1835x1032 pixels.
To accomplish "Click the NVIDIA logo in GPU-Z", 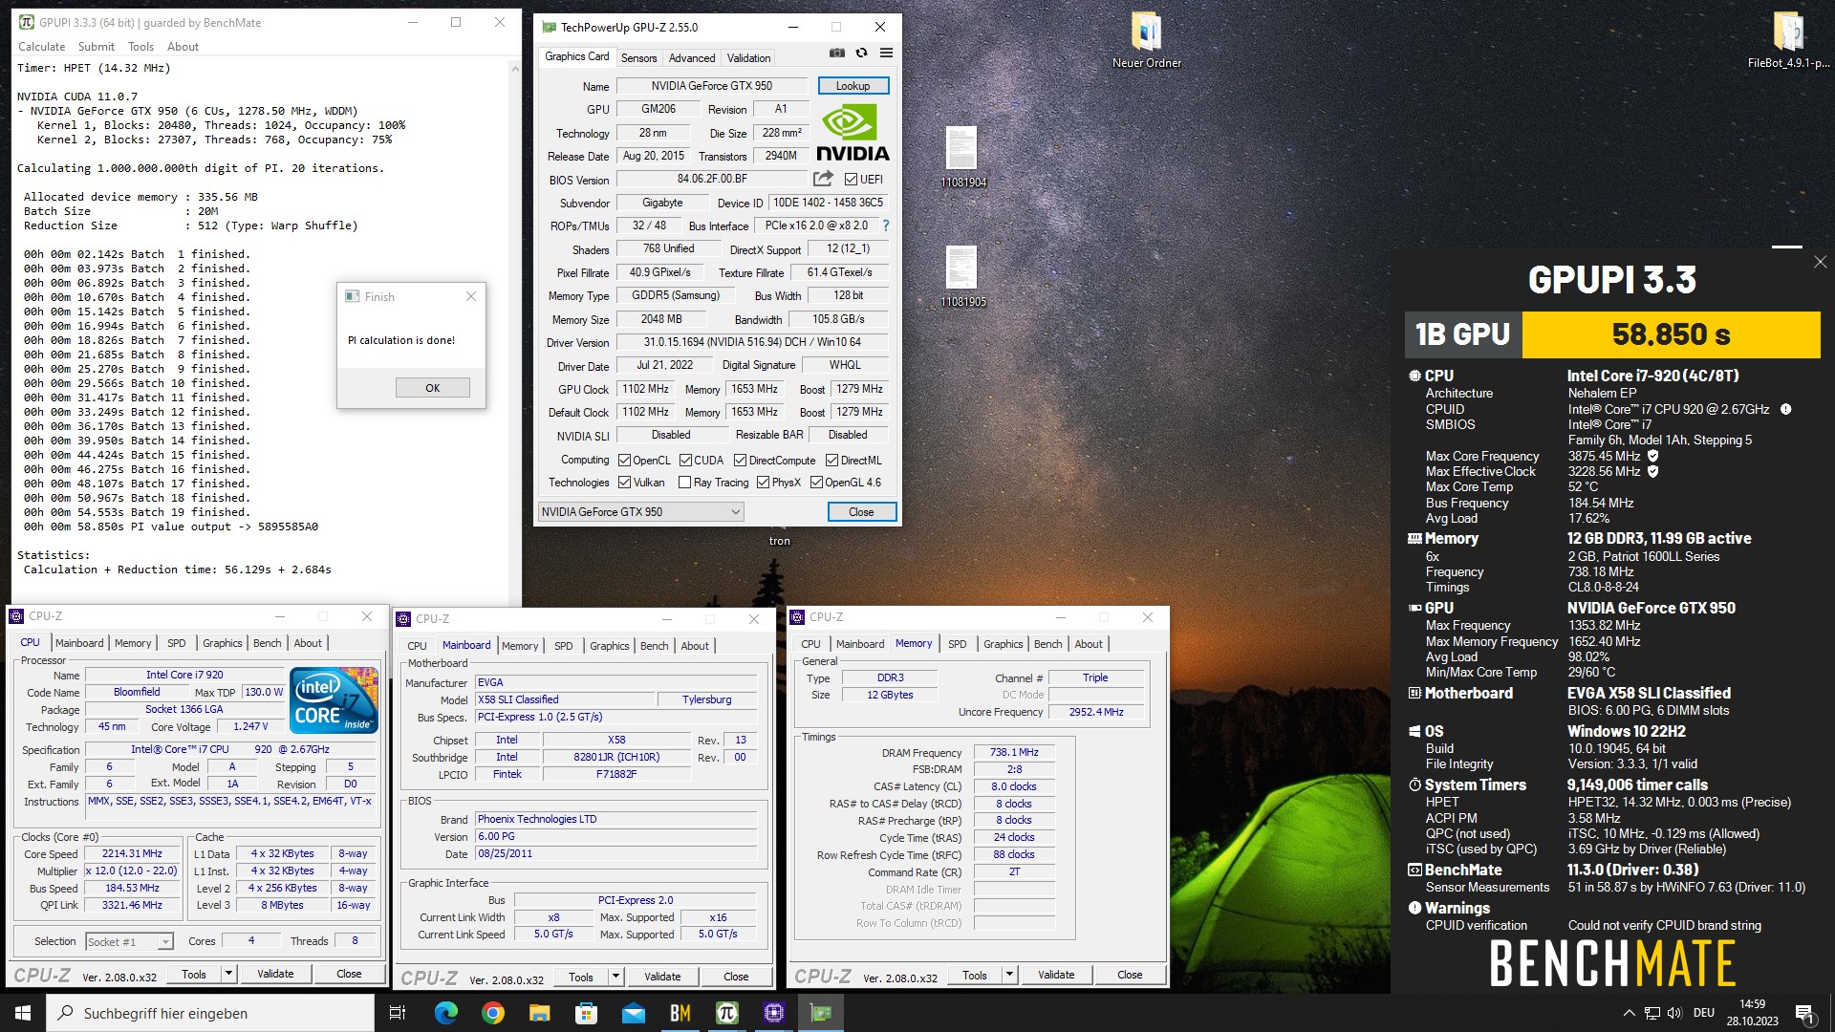I will click(x=853, y=133).
